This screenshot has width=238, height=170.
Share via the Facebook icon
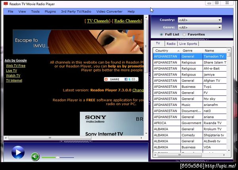(x=126, y=79)
